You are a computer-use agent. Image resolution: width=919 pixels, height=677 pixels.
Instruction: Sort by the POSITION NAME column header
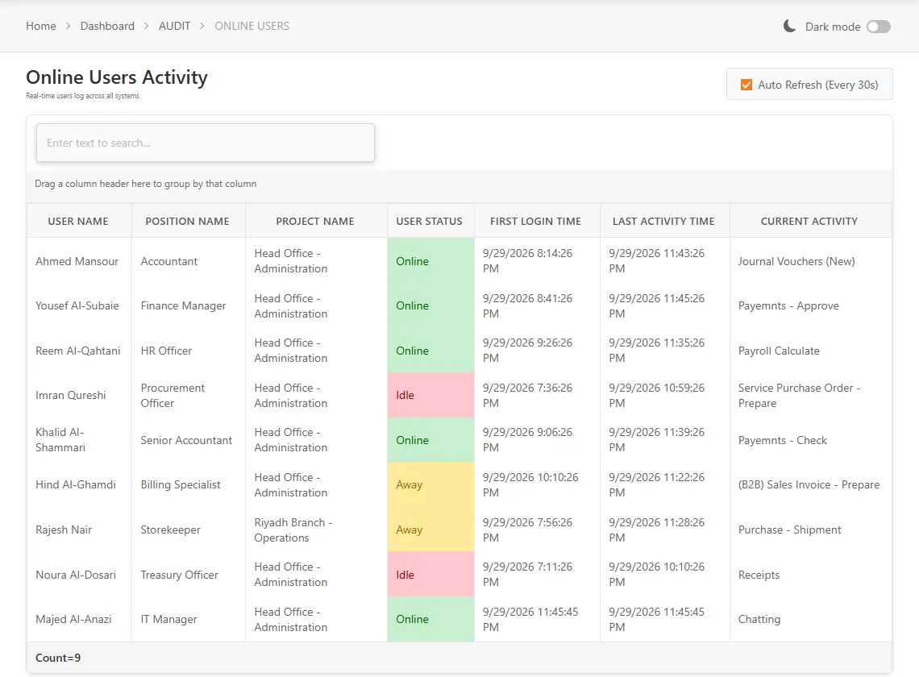(x=188, y=221)
